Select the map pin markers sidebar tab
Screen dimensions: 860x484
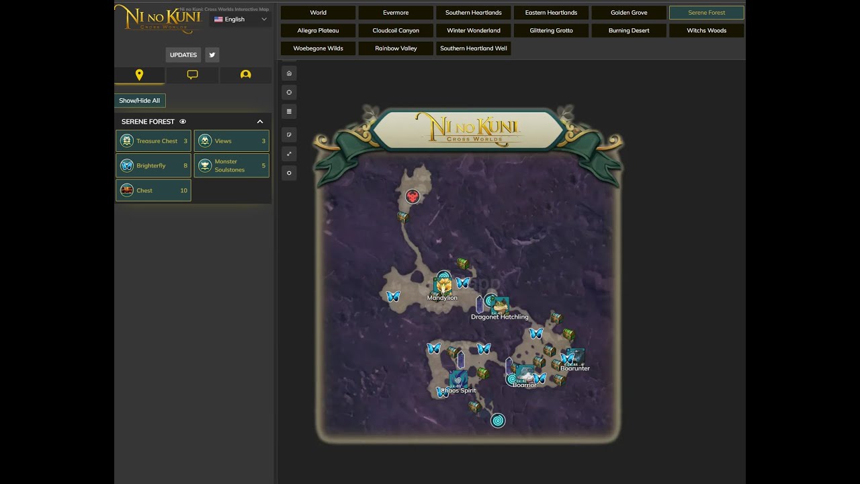point(139,75)
